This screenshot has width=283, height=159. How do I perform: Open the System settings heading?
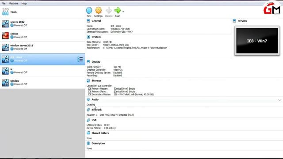pyautogui.click(x=96, y=37)
